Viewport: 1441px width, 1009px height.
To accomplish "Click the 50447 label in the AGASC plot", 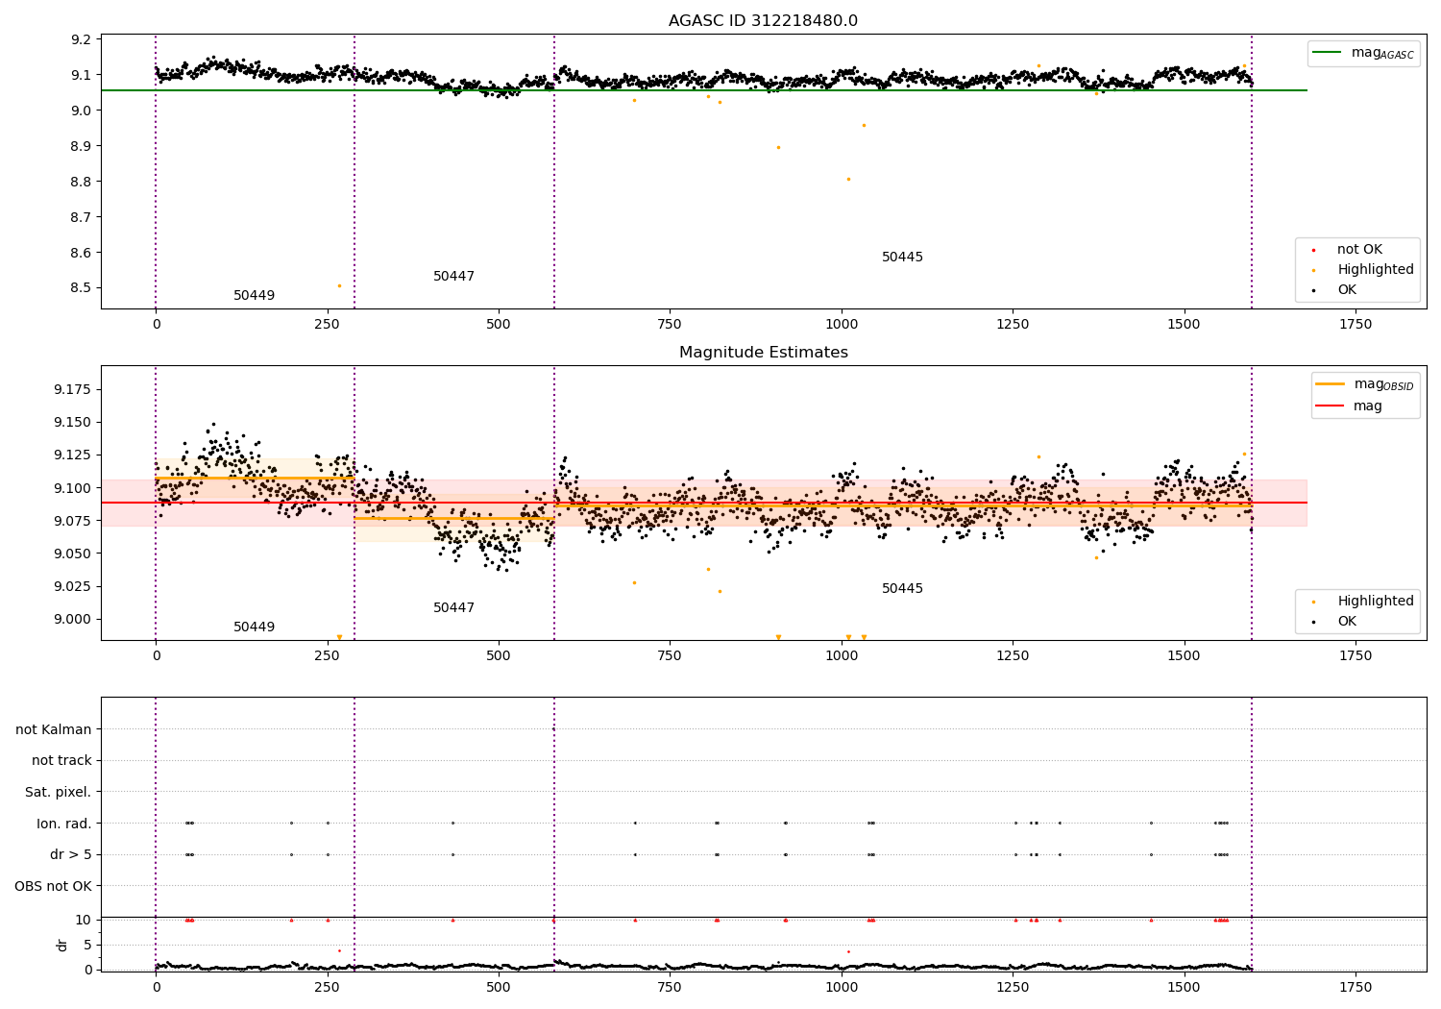I will point(453,277).
